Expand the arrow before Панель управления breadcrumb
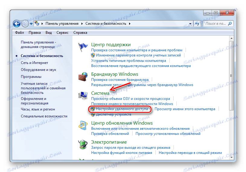 [x=42, y=24]
